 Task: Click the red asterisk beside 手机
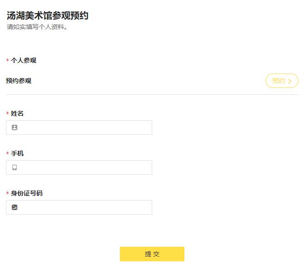8,153
